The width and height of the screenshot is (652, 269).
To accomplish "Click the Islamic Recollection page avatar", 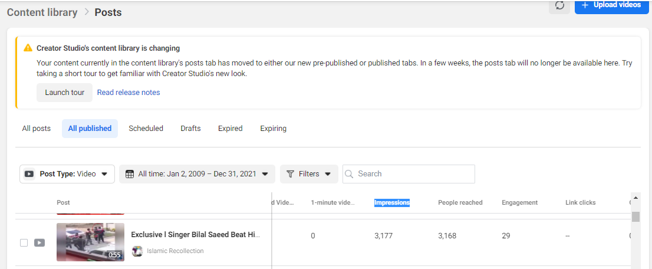I will point(137,251).
